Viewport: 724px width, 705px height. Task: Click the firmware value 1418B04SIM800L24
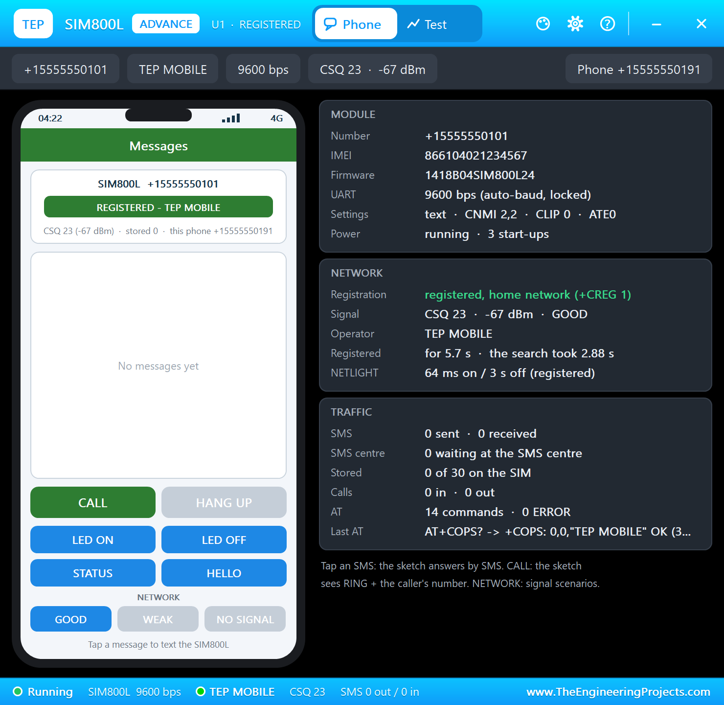(479, 175)
